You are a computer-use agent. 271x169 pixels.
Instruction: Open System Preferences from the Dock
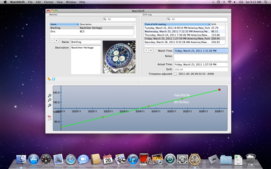(183, 159)
